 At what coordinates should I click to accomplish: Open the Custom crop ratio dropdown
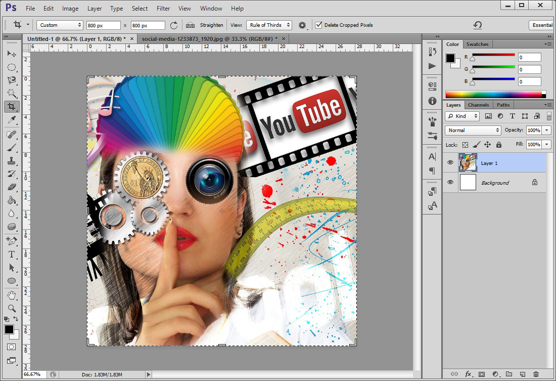coord(60,25)
